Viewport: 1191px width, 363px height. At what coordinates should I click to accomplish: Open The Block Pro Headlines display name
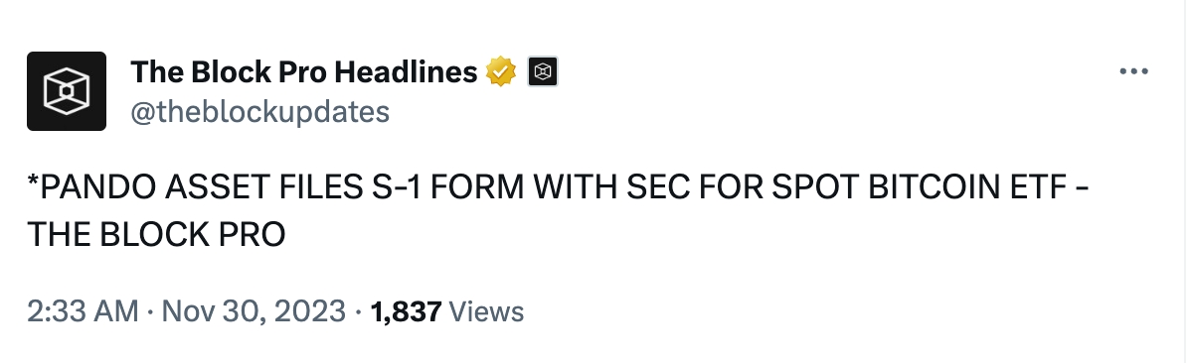click(304, 72)
